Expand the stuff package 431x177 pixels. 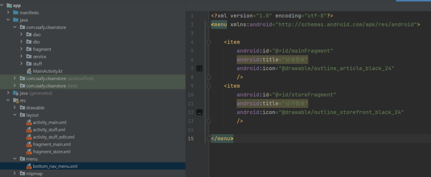click(x=22, y=64)
